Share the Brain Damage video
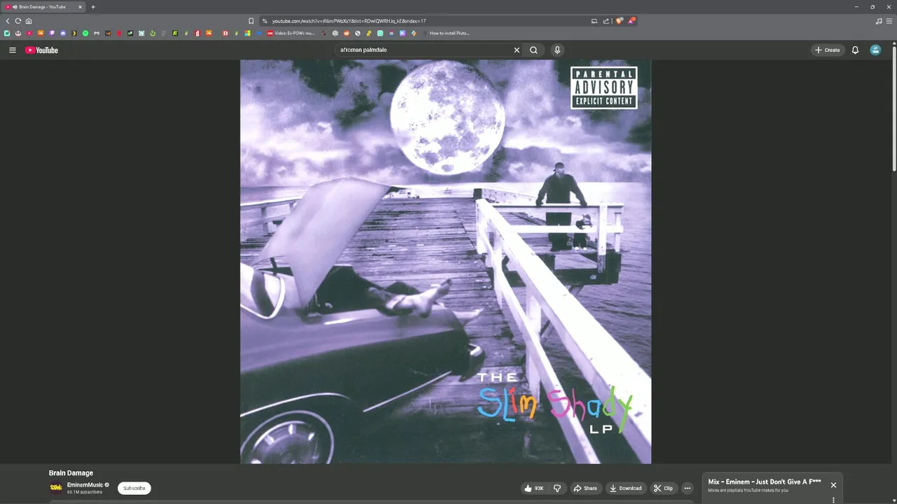Viewport: 897px width, 504px height. point(585,488)
